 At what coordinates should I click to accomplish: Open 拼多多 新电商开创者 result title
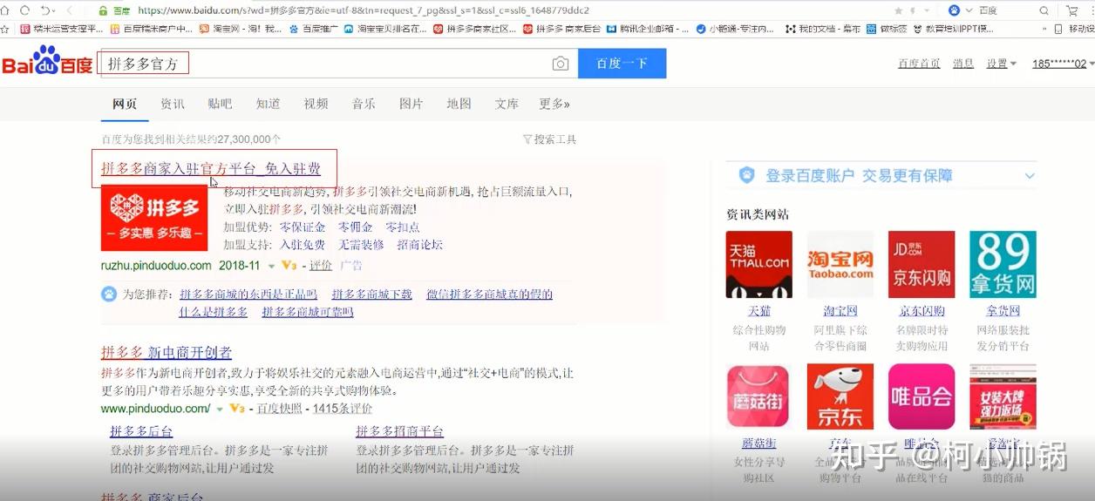tap(167, 352)
